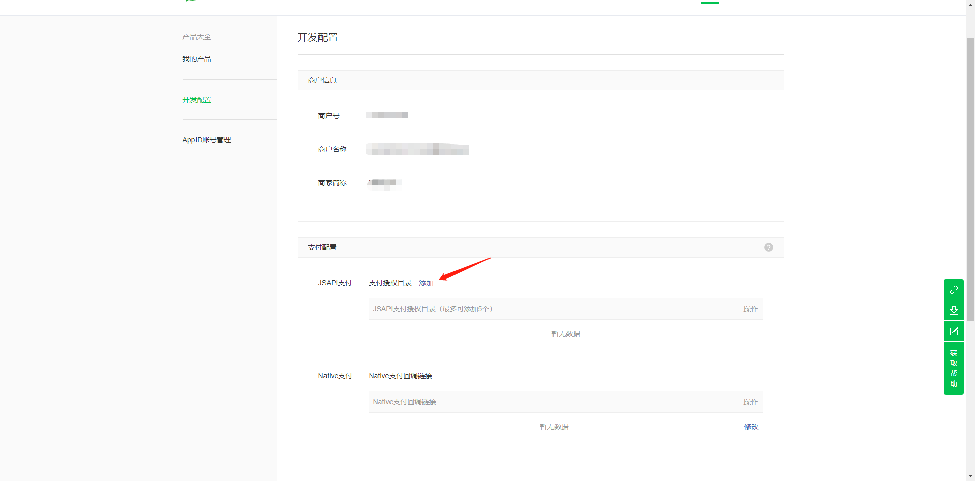Click the 商户信息 section header
The height and width of the screenshot is (481, 975).
point(540,80)
